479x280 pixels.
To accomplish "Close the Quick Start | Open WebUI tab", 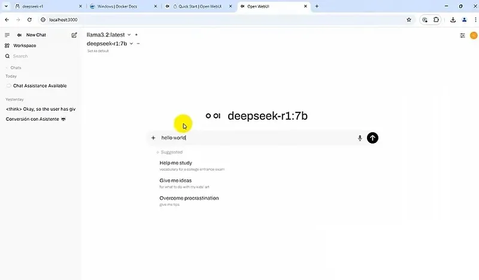I will coord(231,6).
